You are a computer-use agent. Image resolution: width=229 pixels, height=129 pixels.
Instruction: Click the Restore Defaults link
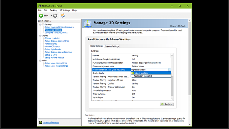click(x=178, y=26)
